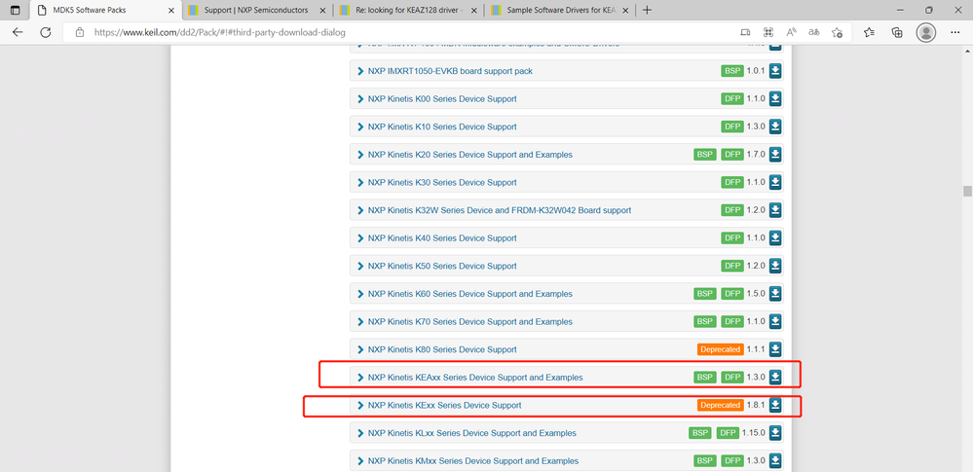
Task: Open NXP Kinetis K60 Series link
Action: 469,294
